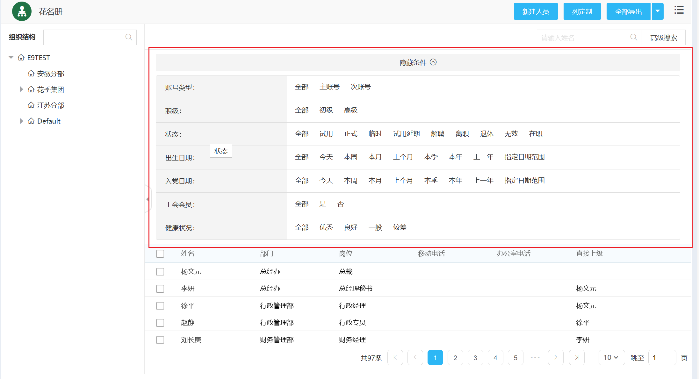Image resolution: width=699 pixels, height=379 pixels.
Task: Click 全部导出 button
Action: (628, 11)
